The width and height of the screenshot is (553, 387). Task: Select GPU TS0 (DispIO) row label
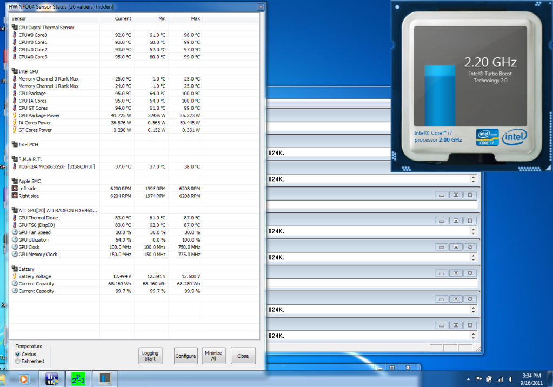point(37,225)
